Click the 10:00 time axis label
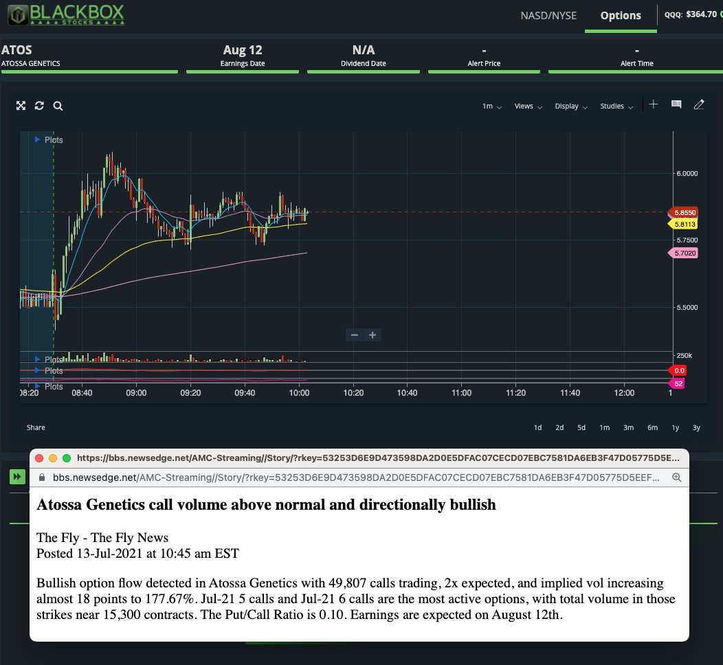Viewport: 723px width, 665px height. [x=299, y=393]
